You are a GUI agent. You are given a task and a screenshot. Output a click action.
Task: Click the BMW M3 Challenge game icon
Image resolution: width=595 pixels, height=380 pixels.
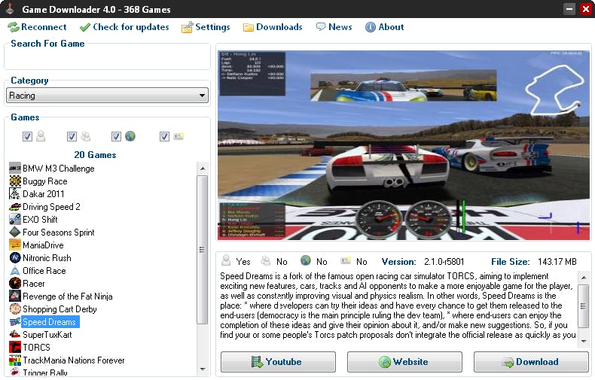pyautogui.click(x=15, y=169)
